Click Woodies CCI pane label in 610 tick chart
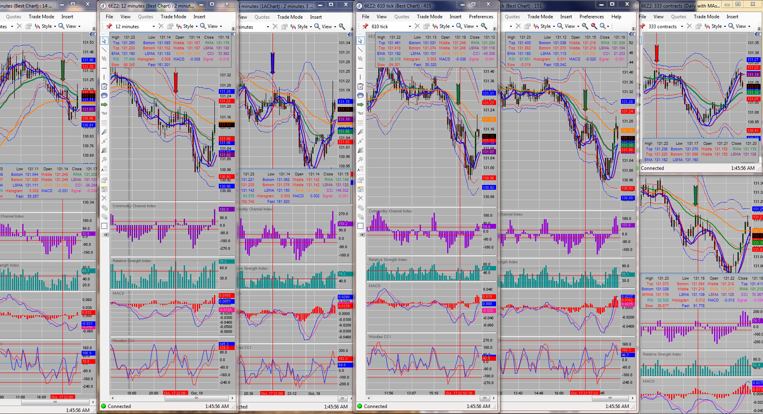 click(380, 337)
